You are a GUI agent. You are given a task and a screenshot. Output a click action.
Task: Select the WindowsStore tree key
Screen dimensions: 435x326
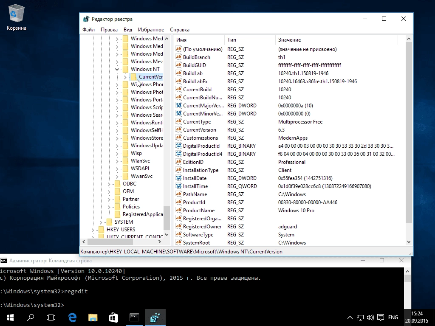point(147,138)
